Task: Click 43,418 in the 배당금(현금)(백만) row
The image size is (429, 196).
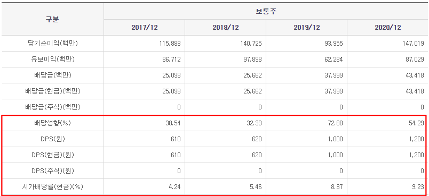Action: click(415, 91)
